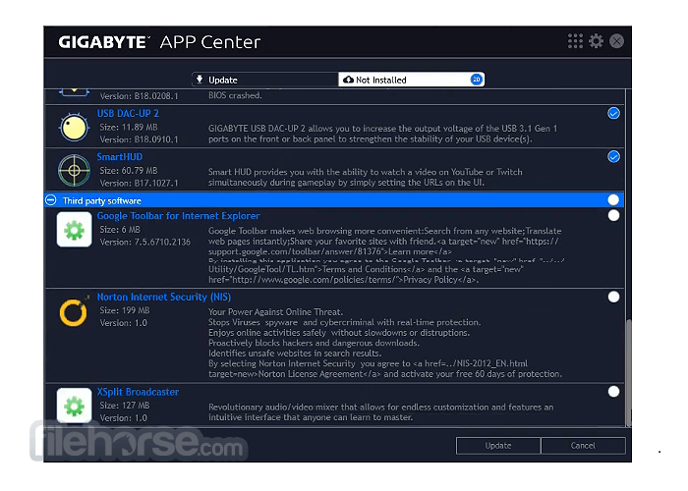Screen dimensions: 688x491
Task: Click 'Version: B17.1027.1' text
Action: click(x=140, y=183)
